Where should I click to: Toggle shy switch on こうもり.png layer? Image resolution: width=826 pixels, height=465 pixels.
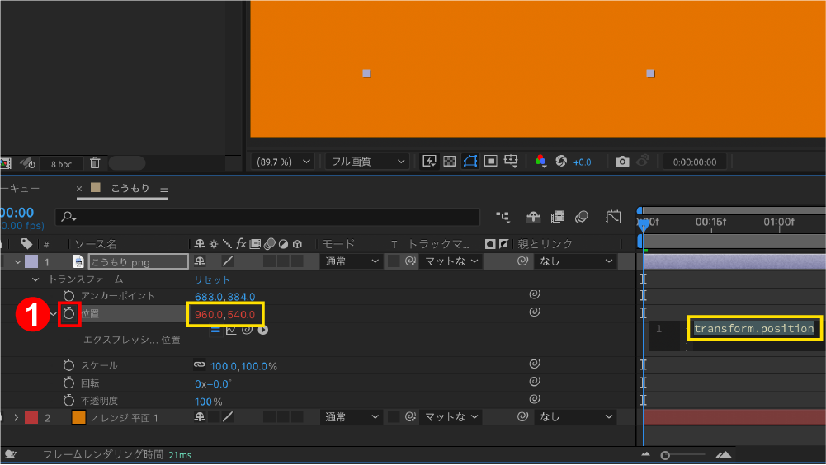(200, 261)
